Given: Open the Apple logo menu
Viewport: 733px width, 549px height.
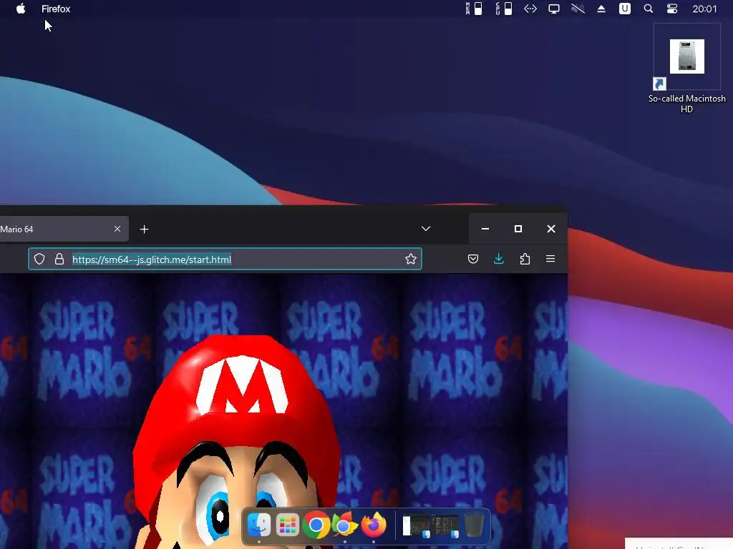Looking at the screenshot, I should click(x=21, y=9).
